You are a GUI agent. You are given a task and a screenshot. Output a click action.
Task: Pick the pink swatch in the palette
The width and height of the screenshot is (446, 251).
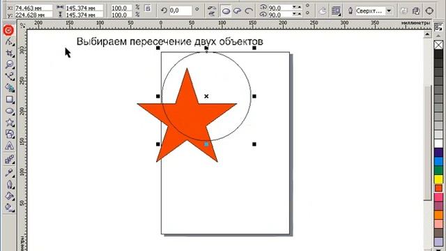click(x=438, y=197)
